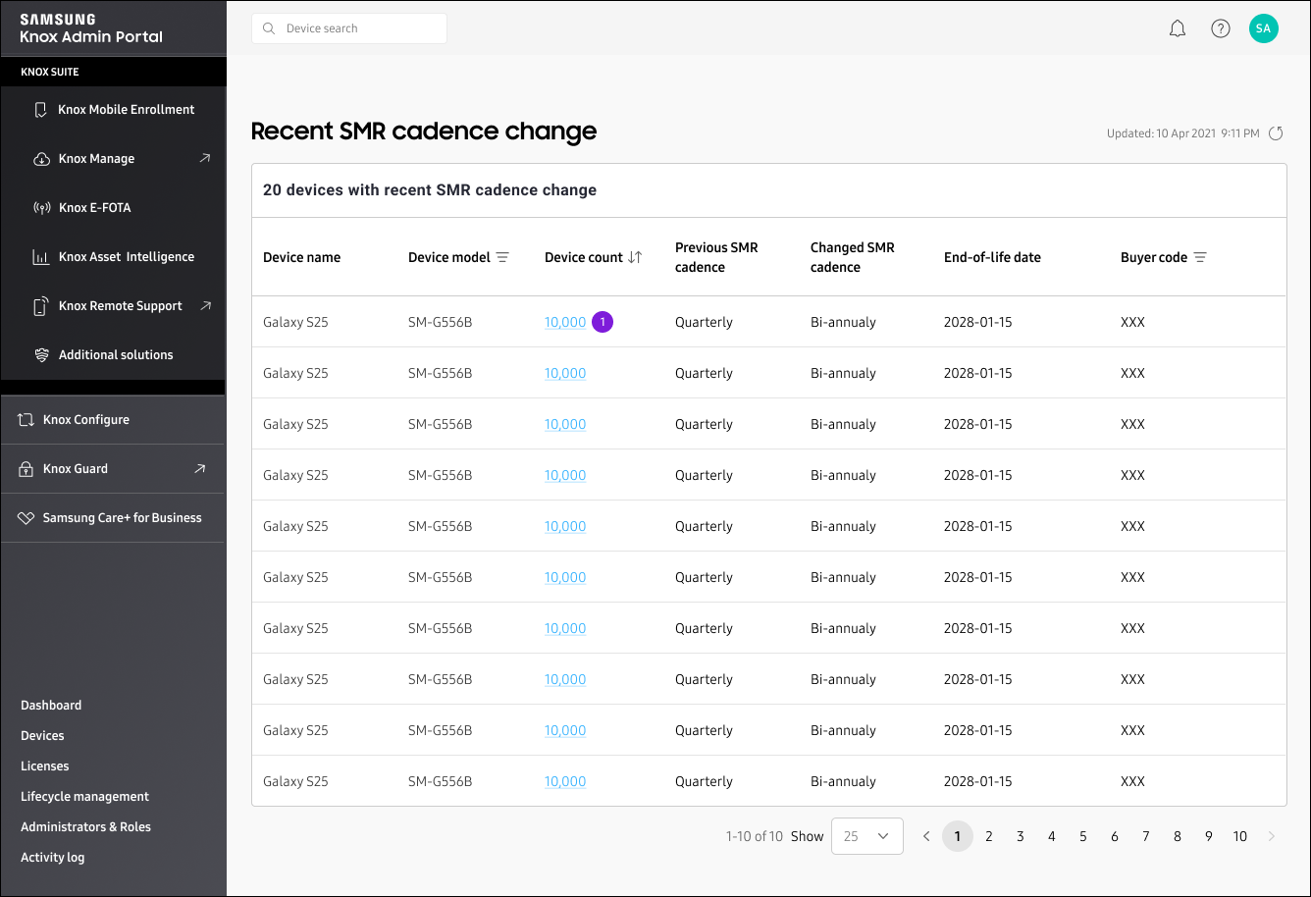Launch Knox Remote Support

click(121, 305)
